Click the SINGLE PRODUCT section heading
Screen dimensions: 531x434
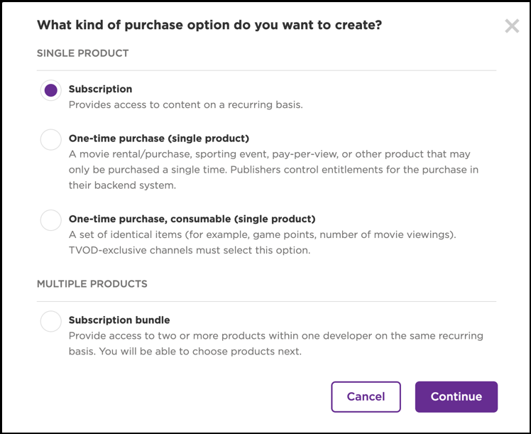[x=82, y=53]
